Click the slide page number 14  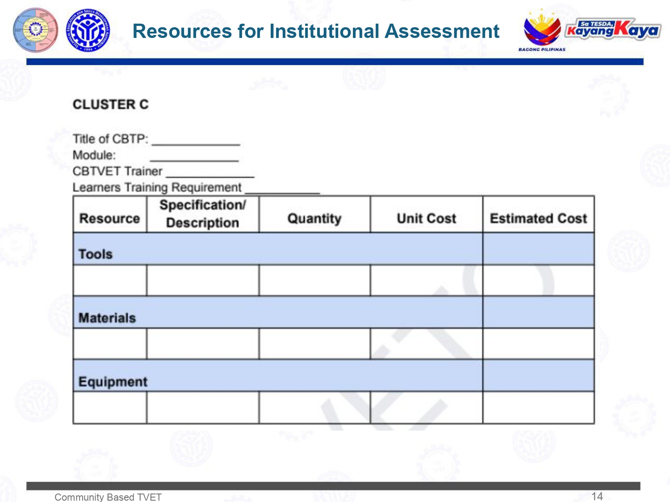(x=597, y=496)
